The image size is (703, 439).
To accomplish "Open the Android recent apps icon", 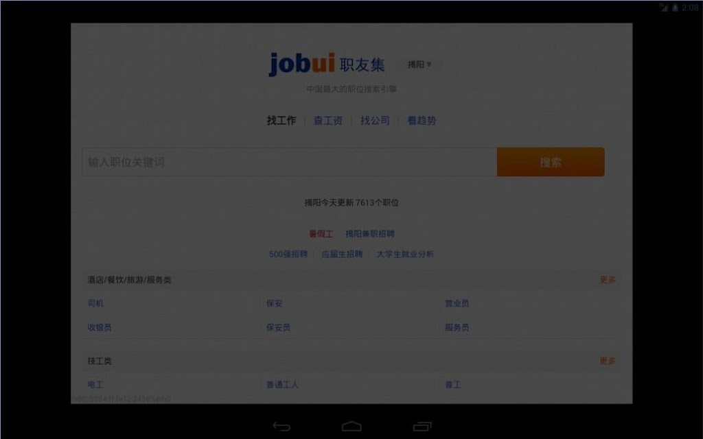I will pyautogui.click(x=422, y=427).
